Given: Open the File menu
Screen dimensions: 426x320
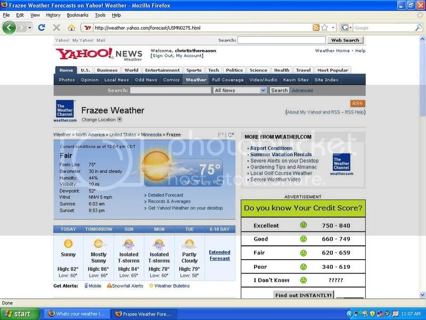Looking at the screenshot, I should [x=6, y=15].
